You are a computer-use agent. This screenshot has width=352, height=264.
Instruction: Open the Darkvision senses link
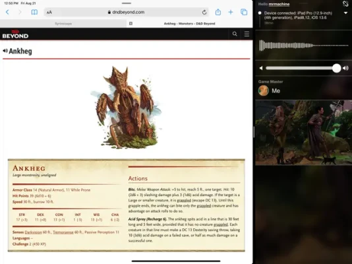[33, 232]
